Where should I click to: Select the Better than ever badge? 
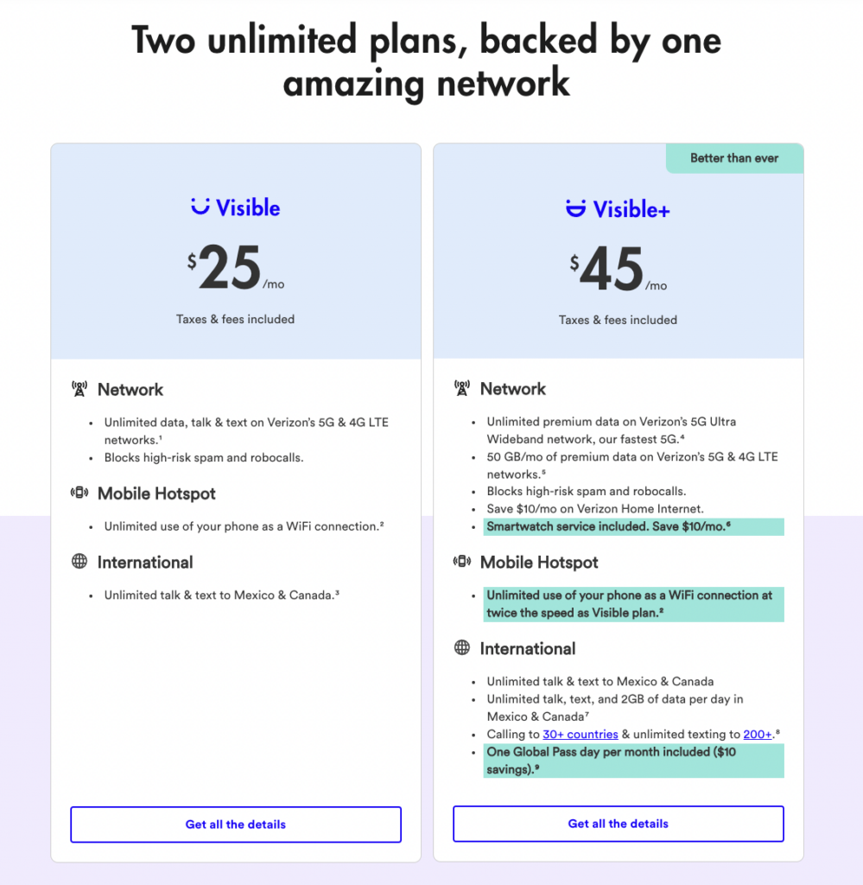[734, 158]
